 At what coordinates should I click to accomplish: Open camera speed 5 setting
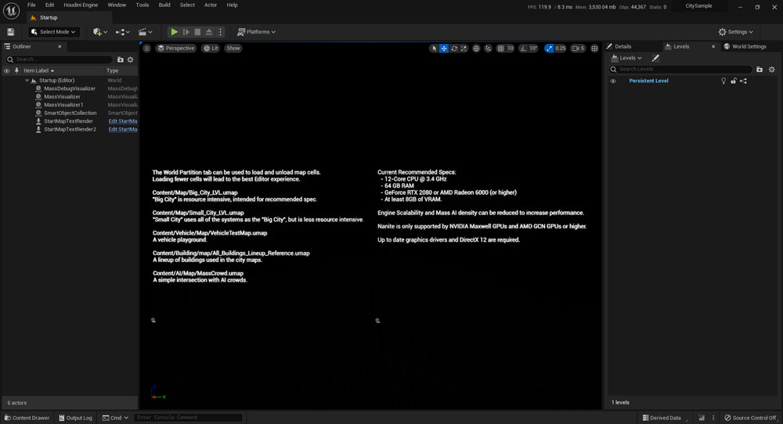point(578,49)
